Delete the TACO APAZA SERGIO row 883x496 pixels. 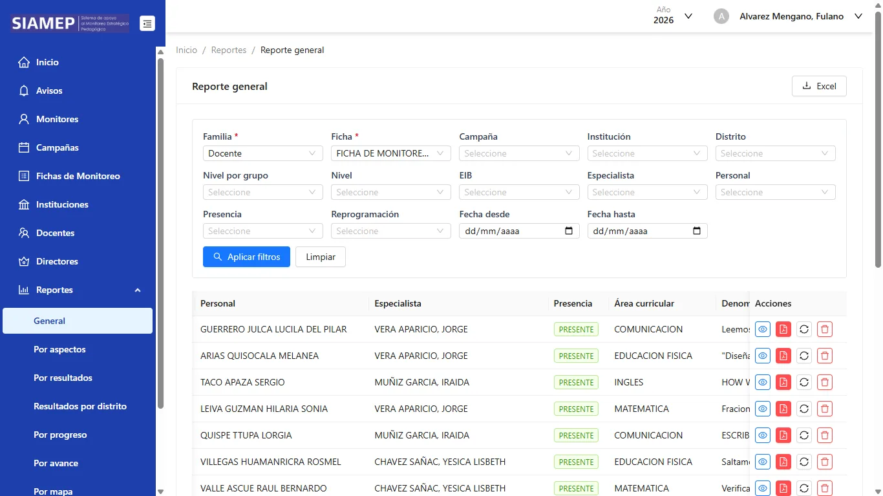click(x=825, y=382)
